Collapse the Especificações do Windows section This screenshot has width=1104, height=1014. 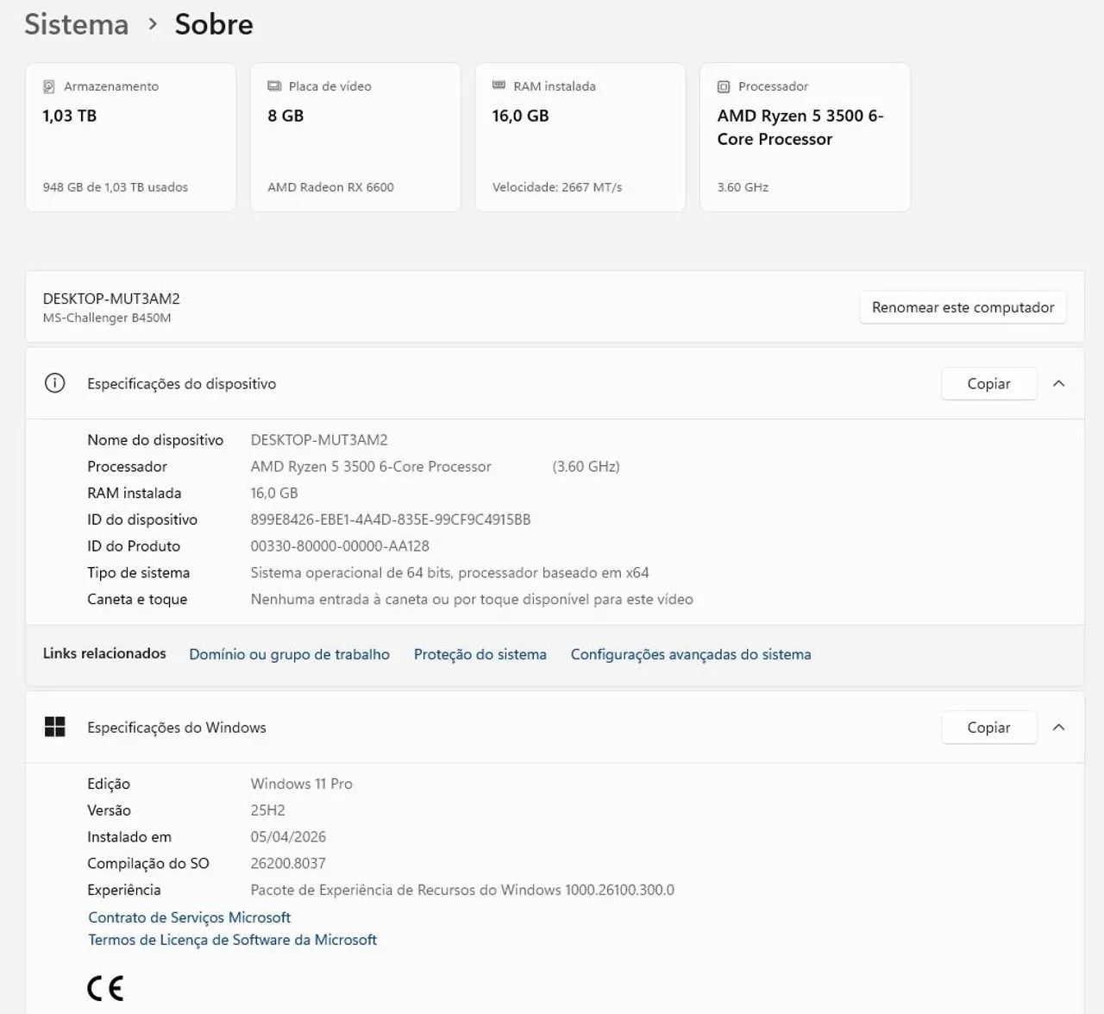tap(1059, 727)
